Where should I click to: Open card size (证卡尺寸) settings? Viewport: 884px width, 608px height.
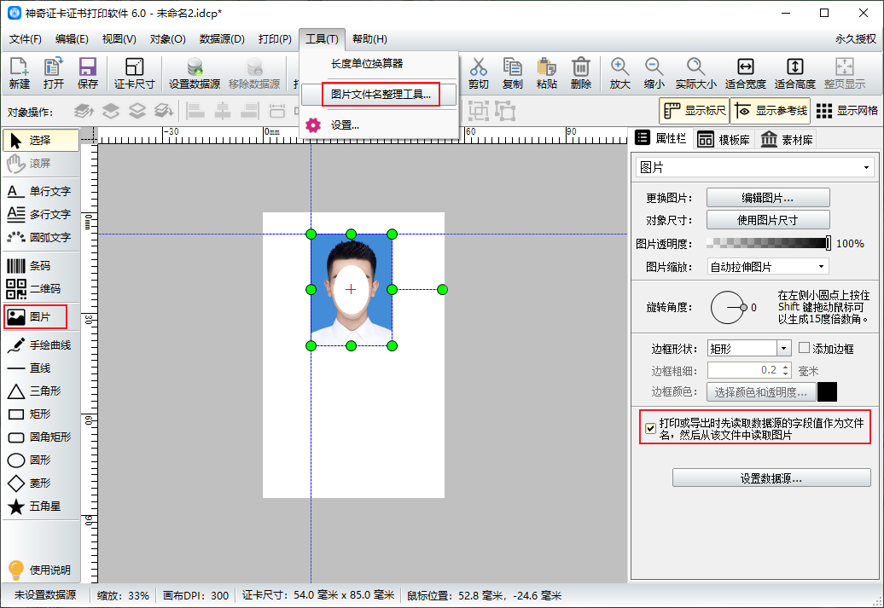tap(135, 73)
